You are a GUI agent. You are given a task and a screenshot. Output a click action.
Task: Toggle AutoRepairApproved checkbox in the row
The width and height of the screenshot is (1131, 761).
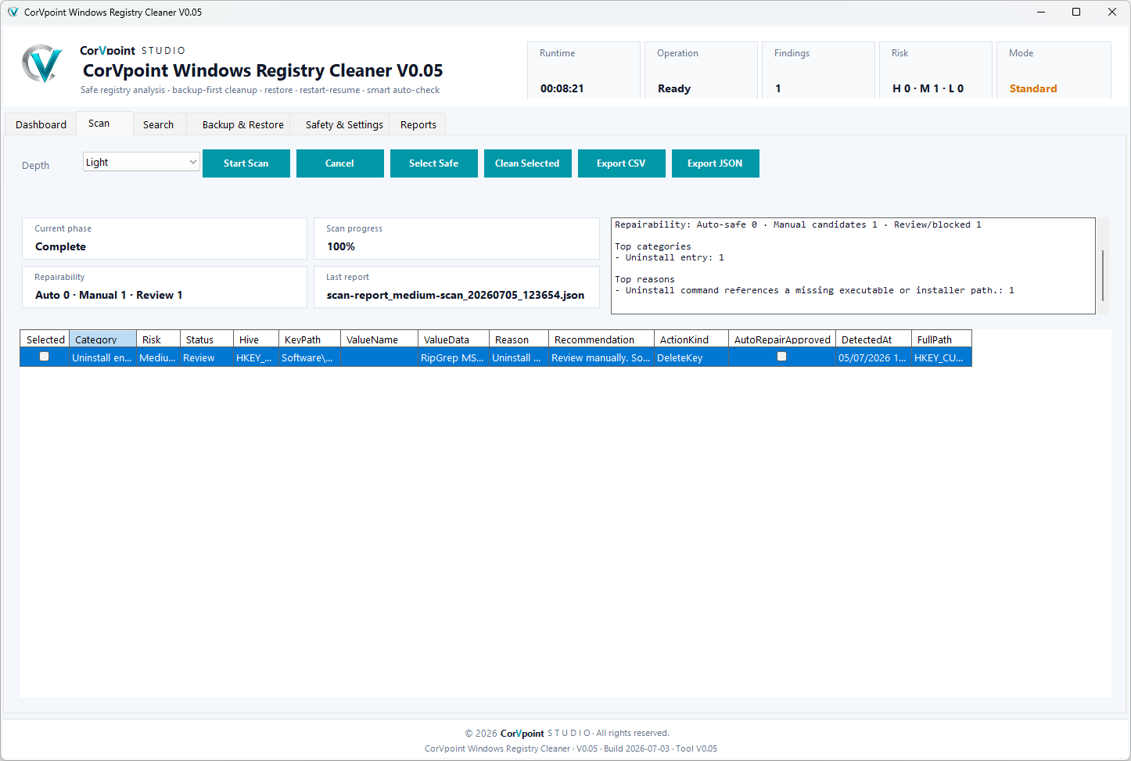click(x=781, y=357)
